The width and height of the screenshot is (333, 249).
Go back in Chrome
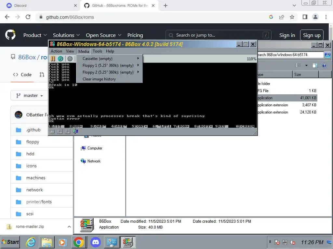pos(7,17)
